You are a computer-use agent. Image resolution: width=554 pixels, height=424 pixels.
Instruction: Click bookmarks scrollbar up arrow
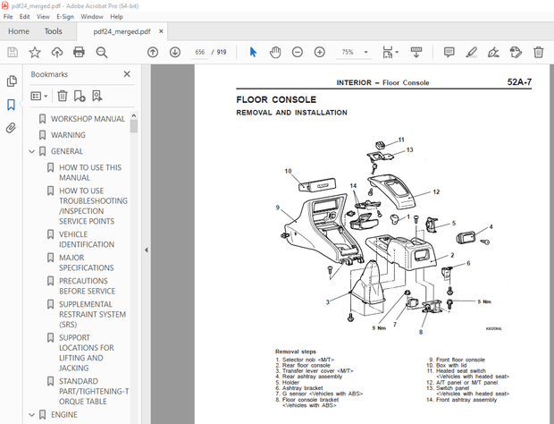coord(133,115)
